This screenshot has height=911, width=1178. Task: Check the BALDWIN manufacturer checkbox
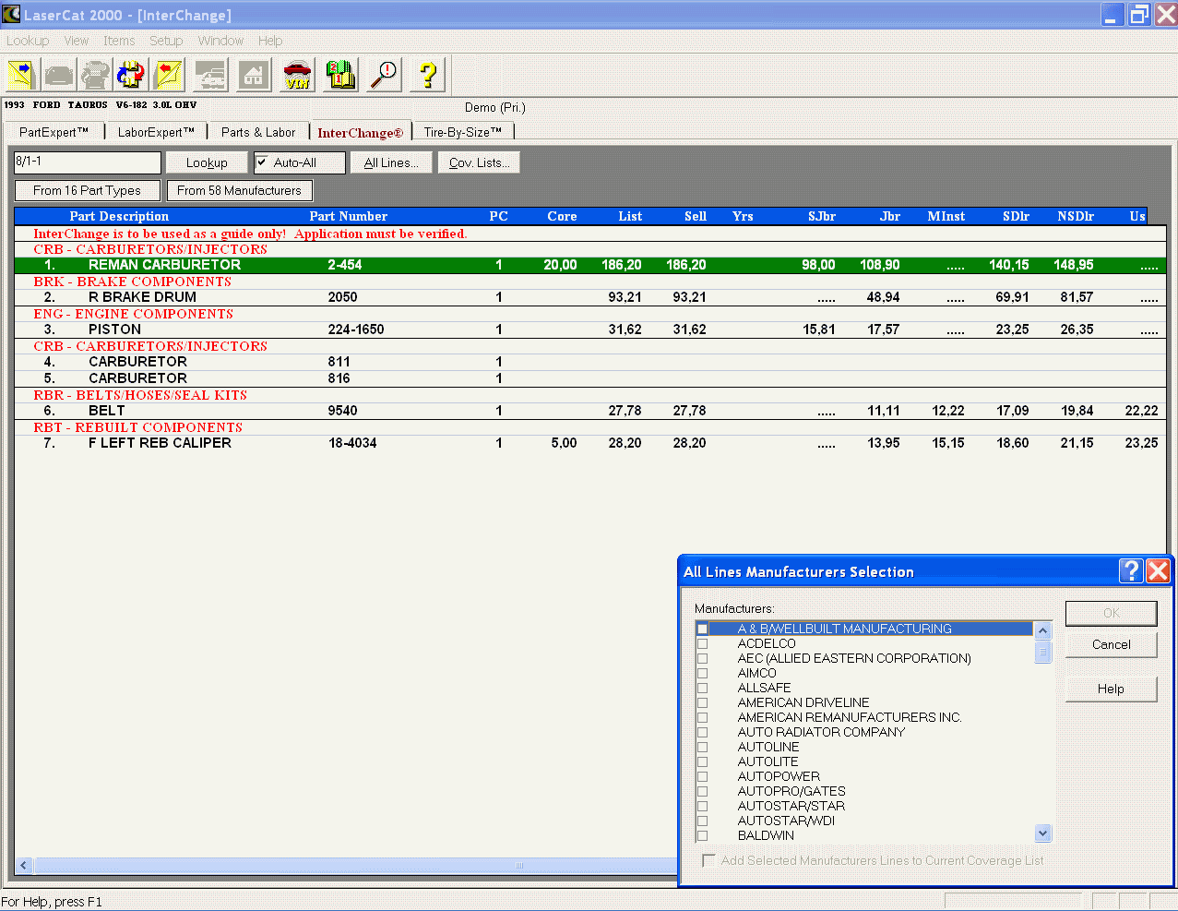coord(703,835)
